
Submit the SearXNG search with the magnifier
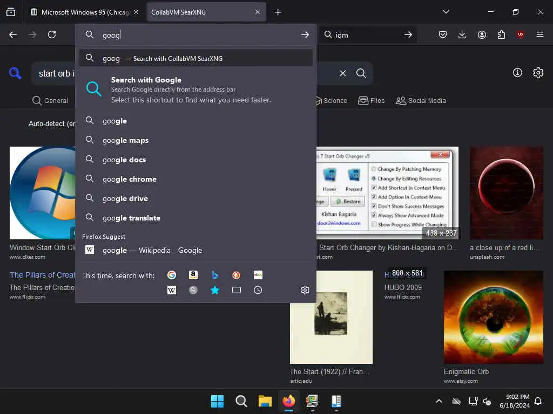pos(361,73)
